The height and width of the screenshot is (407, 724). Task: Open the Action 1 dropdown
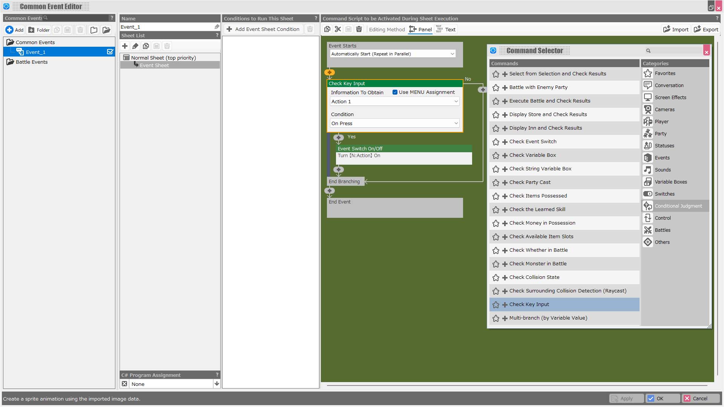(394, 101)
